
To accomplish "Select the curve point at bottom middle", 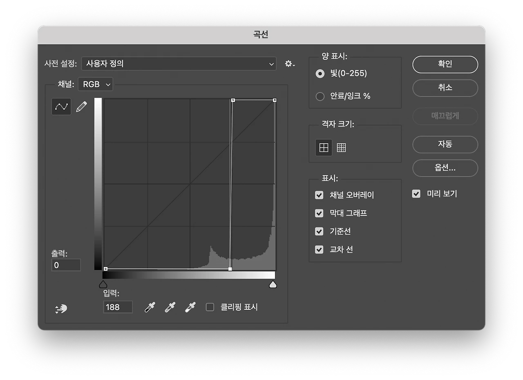I will click(230, 269).
